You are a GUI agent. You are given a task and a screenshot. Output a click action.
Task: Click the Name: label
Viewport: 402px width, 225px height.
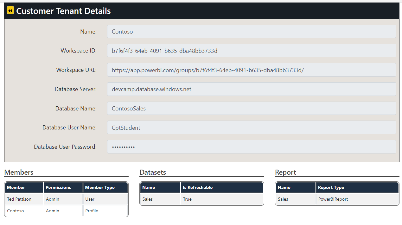(88, 32)
